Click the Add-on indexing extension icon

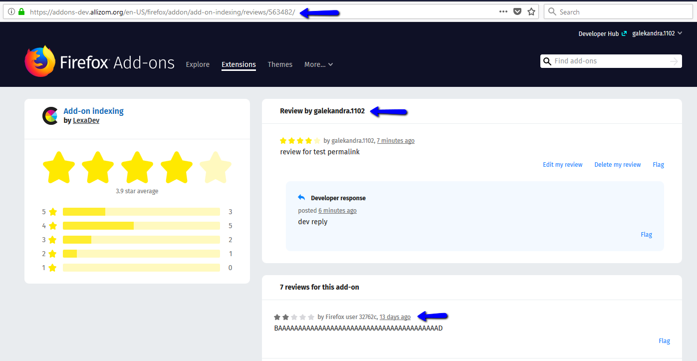50,116
